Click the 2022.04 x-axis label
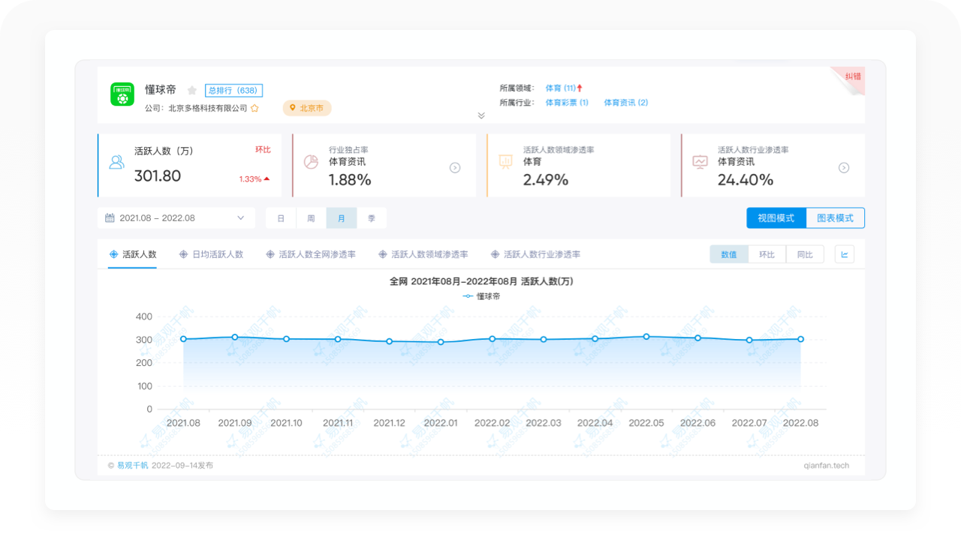The height and width of the screenshot is (540, 961). [595, 423]
